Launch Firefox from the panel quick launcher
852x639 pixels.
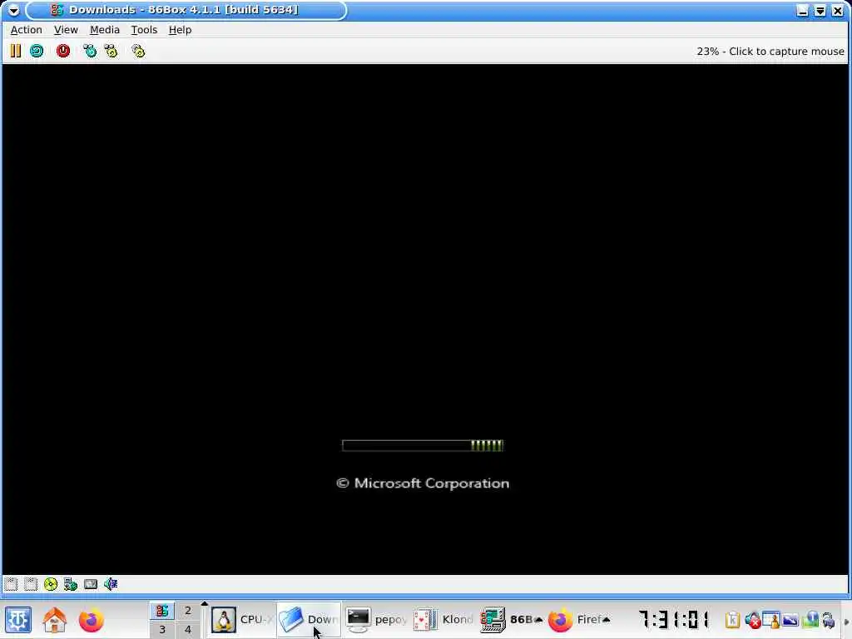point(91,620)
